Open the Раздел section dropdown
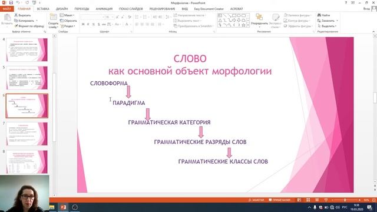Screen dimensions: 377x212 pos(68,26)
